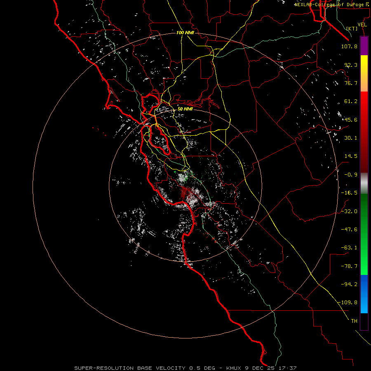Click the 30.1 velocity scale value
The width and height of the screenshot is (371, 371).
tap(351, 138)
